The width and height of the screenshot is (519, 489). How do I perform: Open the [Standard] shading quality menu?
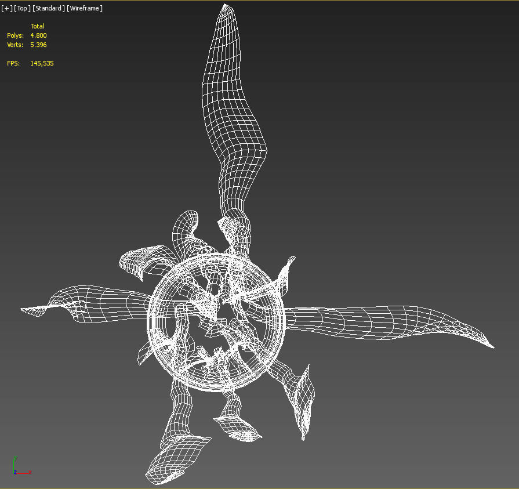[49, 8]
